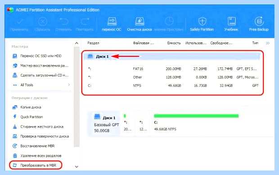Open Мастер восстановления разделов wizard
Viewport: 279px width, 175px height.
(40, 66)
